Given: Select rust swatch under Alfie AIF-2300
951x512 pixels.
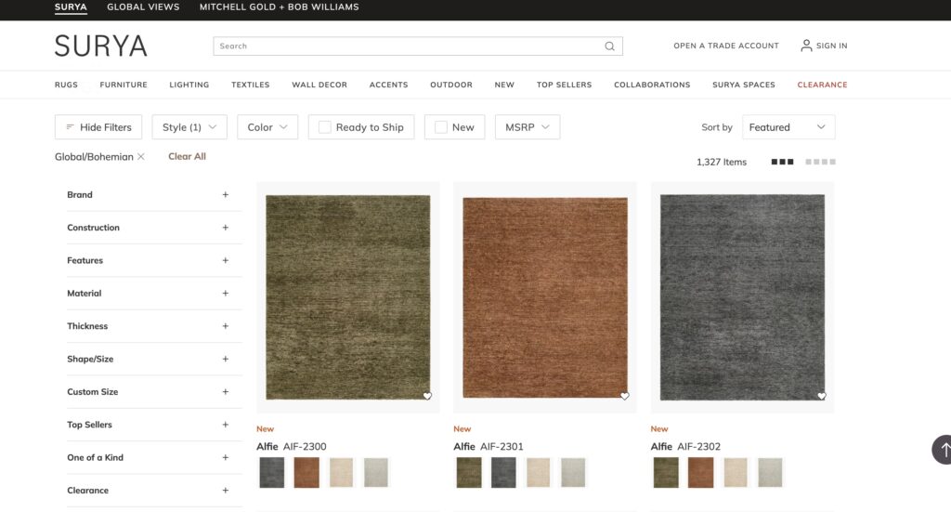Looking at the screenshot, I should coord(306,473).
